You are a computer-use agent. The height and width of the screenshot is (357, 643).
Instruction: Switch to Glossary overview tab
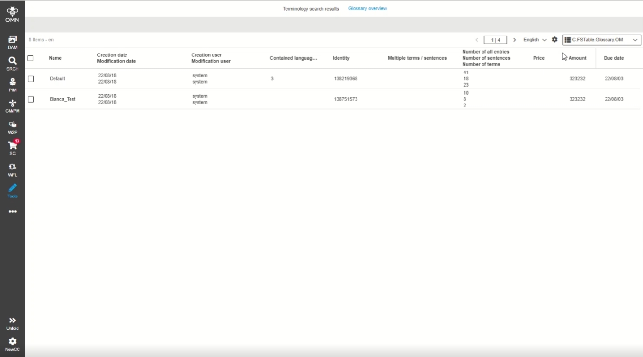367,8
